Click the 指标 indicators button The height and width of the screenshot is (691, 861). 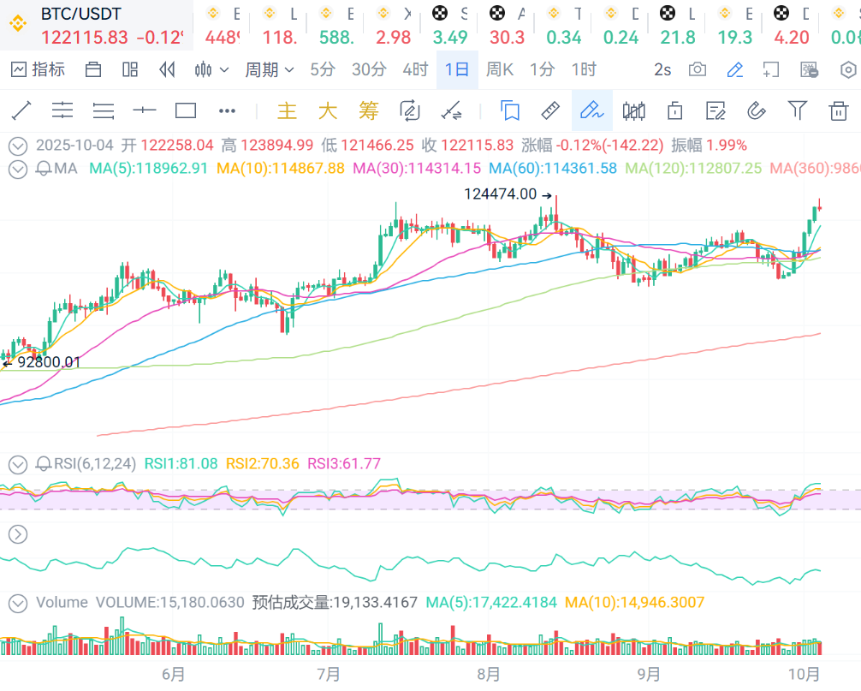tap(39, 70)
